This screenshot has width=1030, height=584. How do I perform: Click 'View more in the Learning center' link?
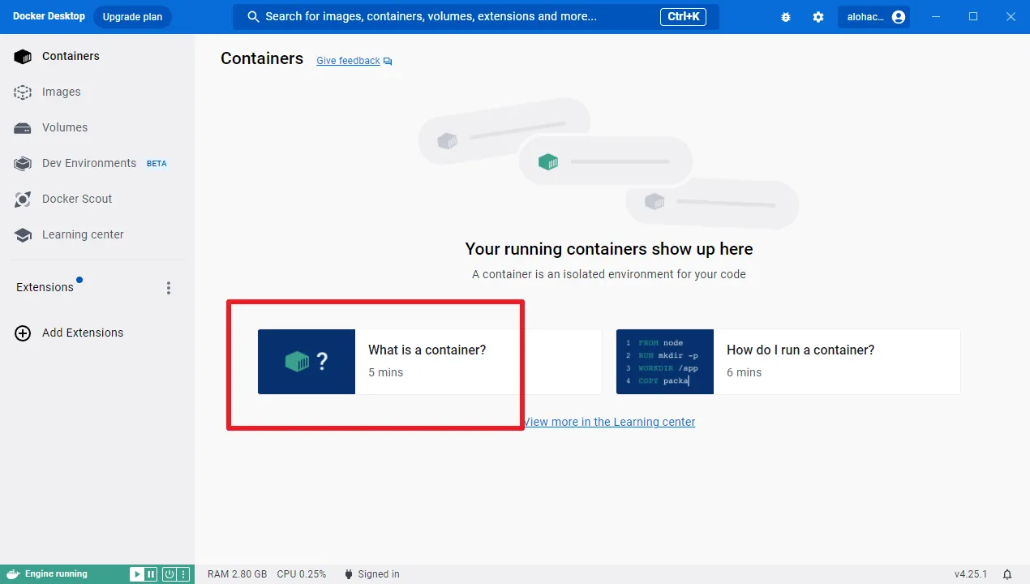609,422
